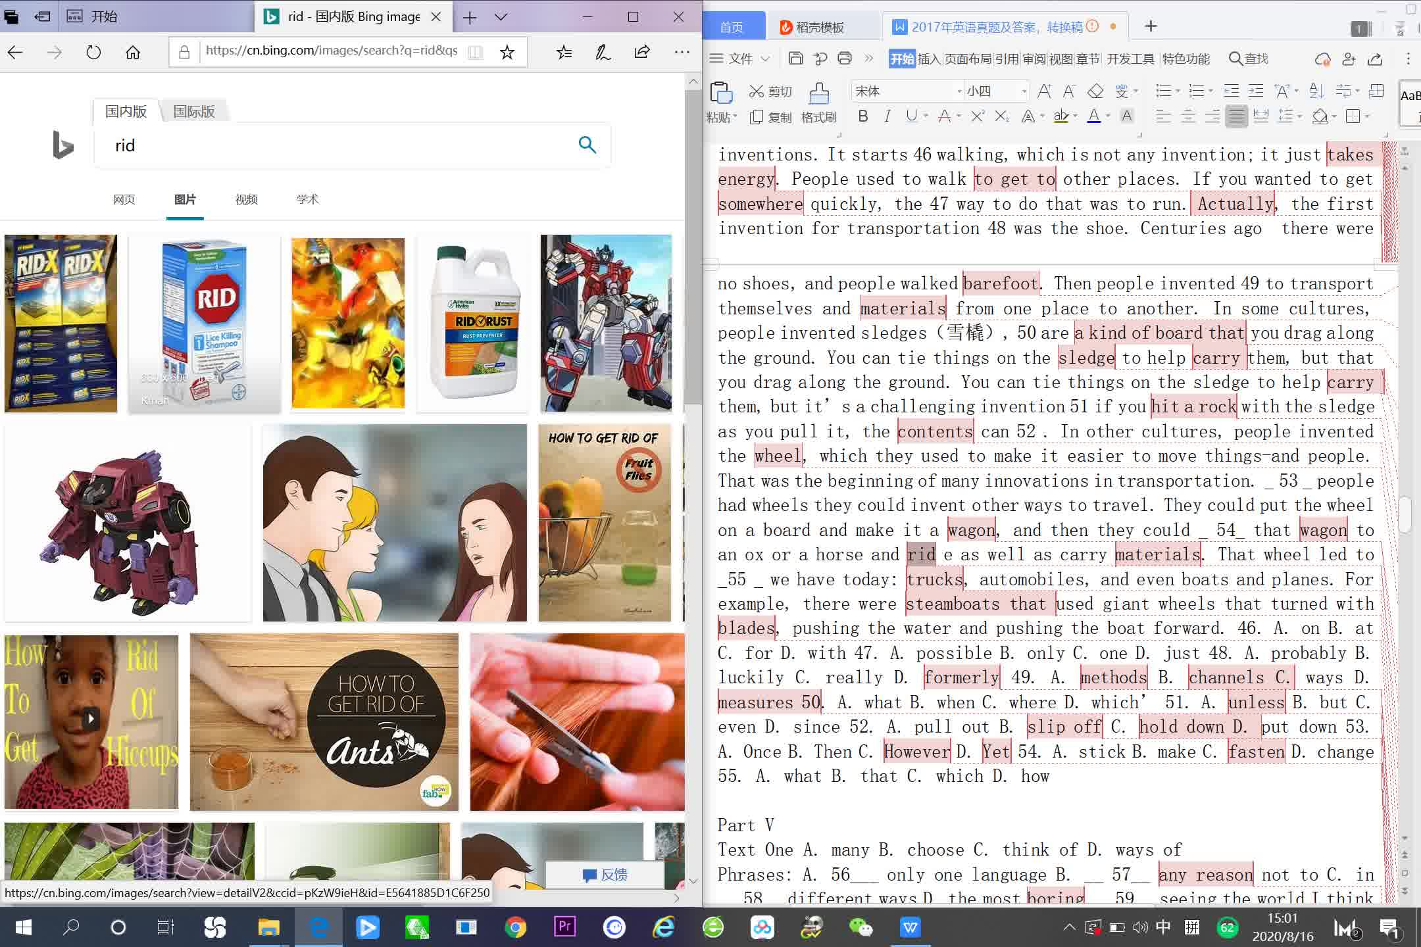The width and height of the screenshot is (1421, 947).
Task: Expand line spacing dropdown arrow
Action: point(1300,116)
